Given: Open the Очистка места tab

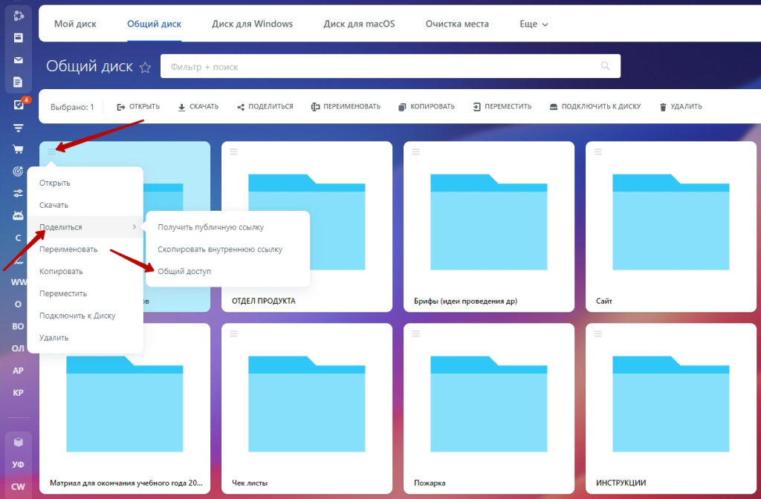Looking at the screenshot, I should [457, 24].
